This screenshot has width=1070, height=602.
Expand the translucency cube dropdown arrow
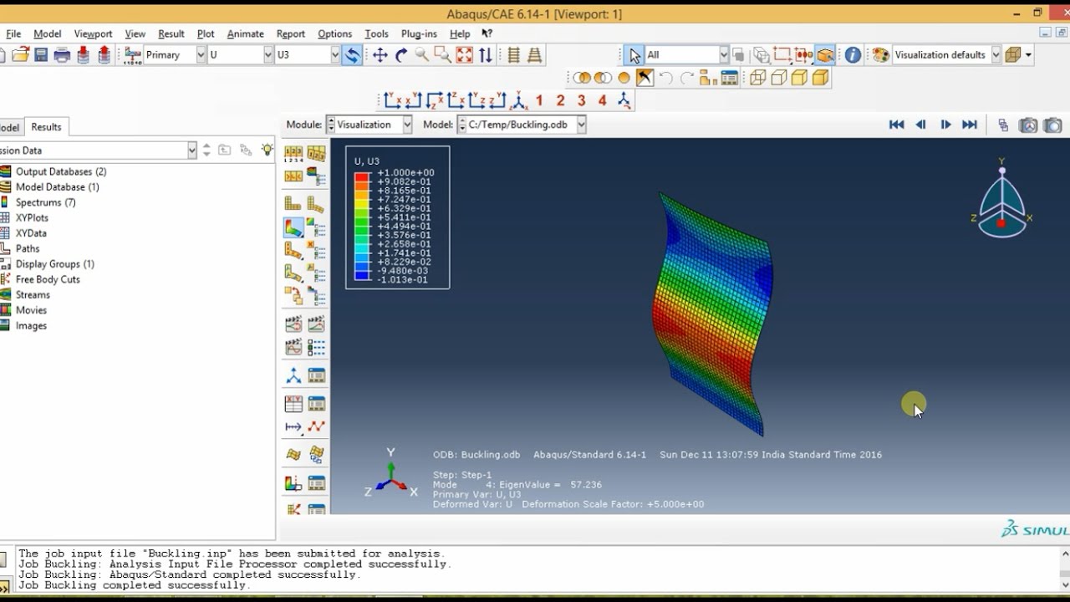1029,55
